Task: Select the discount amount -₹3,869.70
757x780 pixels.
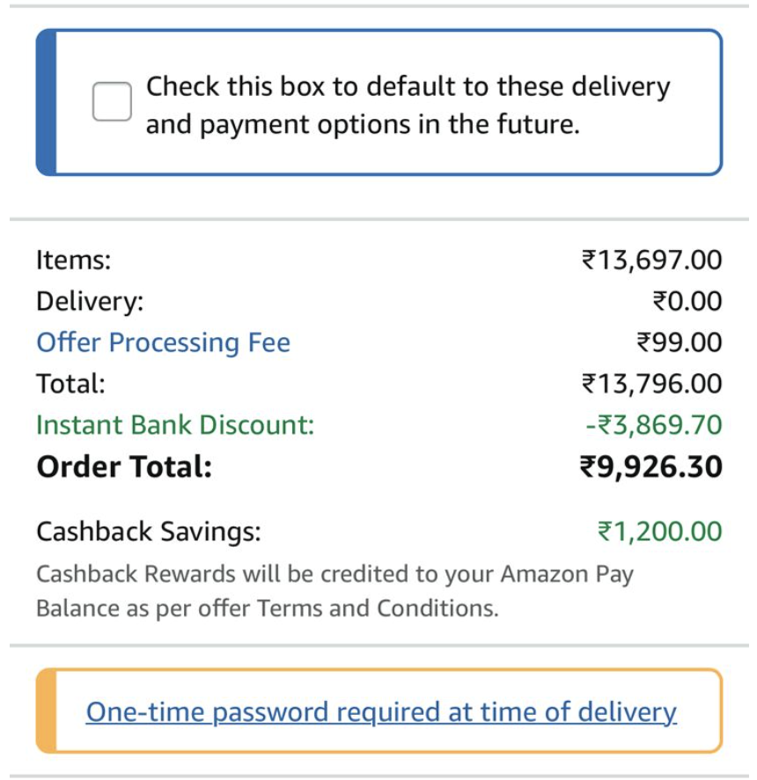Action: [x=653, y=425]
